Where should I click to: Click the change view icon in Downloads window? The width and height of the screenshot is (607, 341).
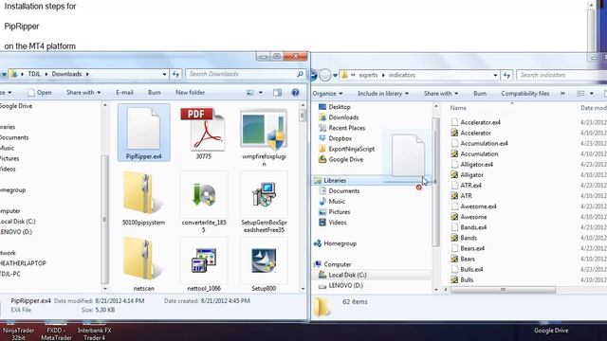250,93
